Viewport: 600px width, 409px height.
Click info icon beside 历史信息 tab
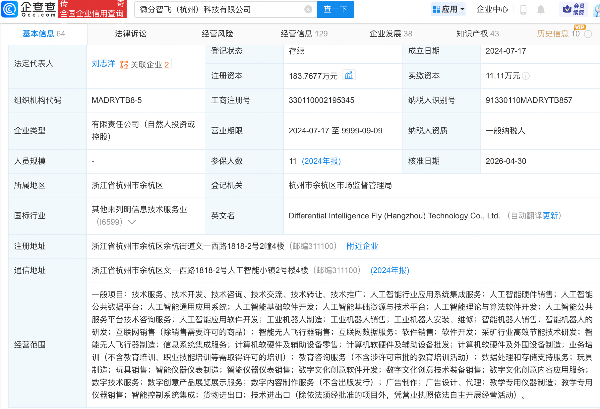coord(588,34)
